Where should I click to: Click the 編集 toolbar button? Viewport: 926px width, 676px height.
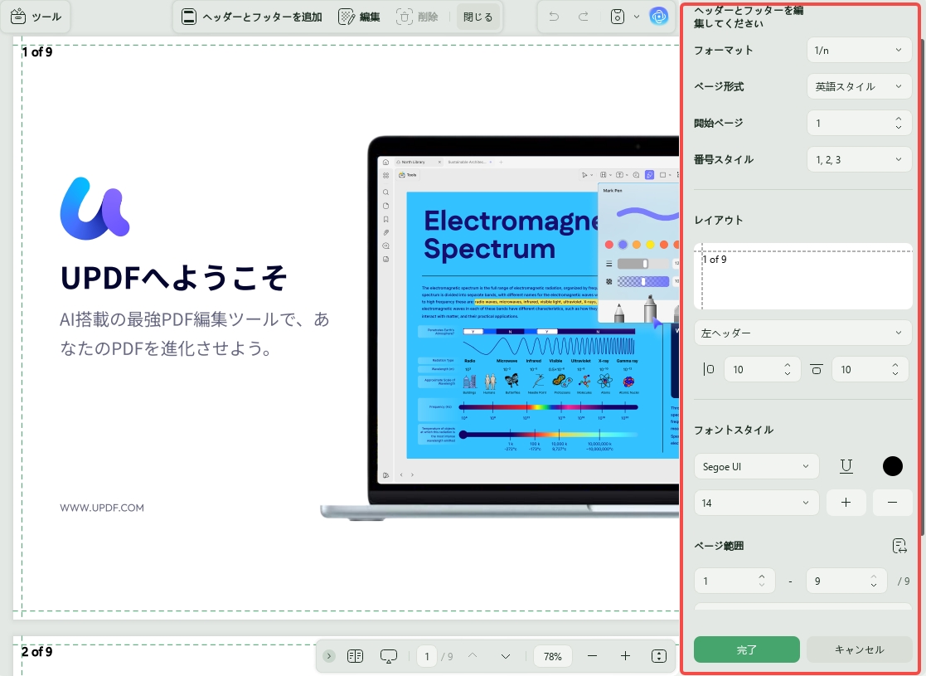[359, 17]
